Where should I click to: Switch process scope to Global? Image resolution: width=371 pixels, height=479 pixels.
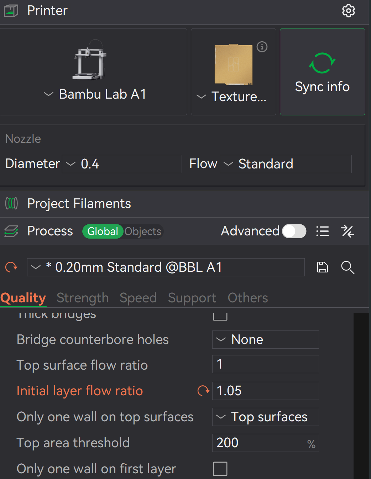[103, 231]
